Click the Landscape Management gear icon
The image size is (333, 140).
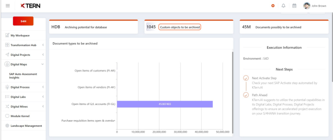point(7,126)
